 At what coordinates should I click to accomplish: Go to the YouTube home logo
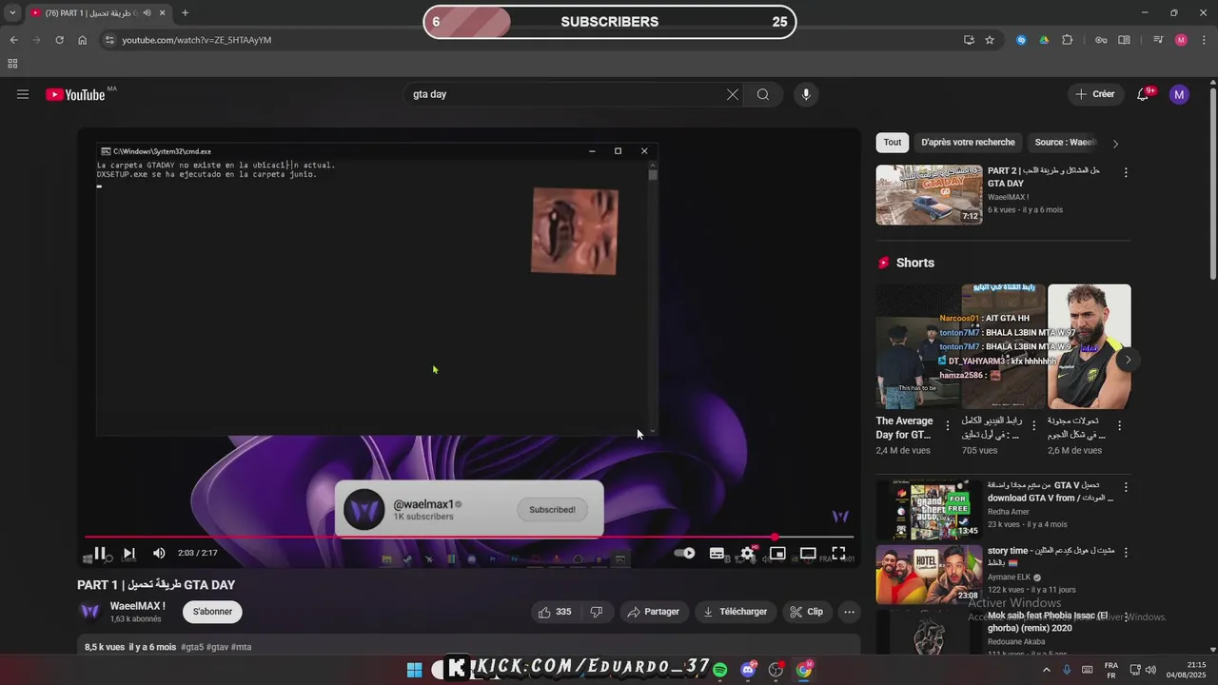[x=75, y=94]
